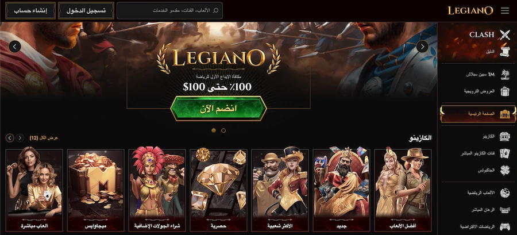Switch to second banner slide dot
The width and height of the screenshot is (517, 235).
[x=223, y=130]
